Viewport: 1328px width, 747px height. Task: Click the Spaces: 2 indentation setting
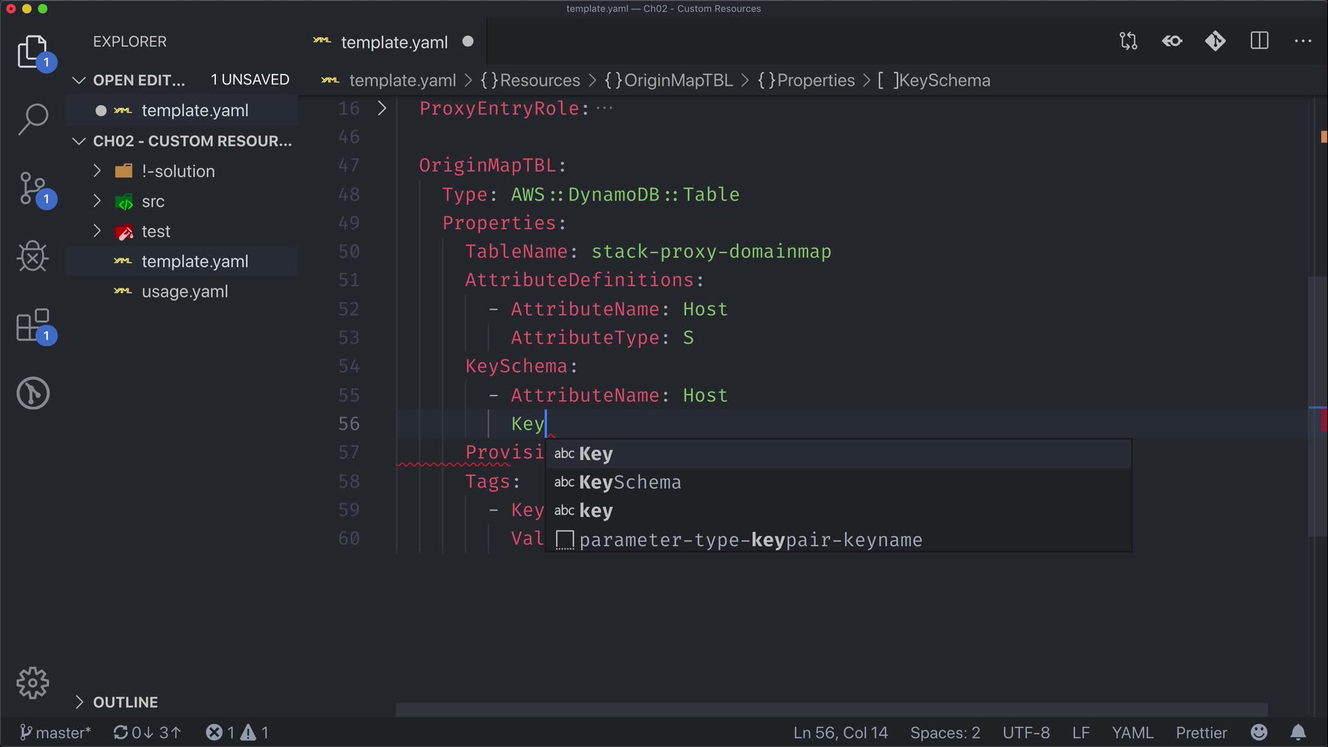point(945,732)
